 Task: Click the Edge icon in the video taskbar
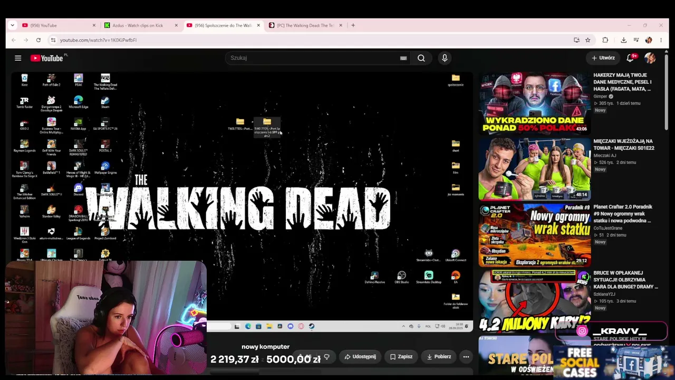[x=248, y=326]
